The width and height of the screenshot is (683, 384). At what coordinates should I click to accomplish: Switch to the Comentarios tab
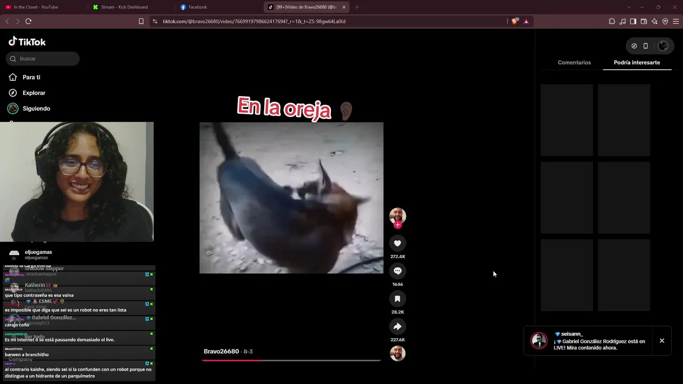(x=574, y=62)
